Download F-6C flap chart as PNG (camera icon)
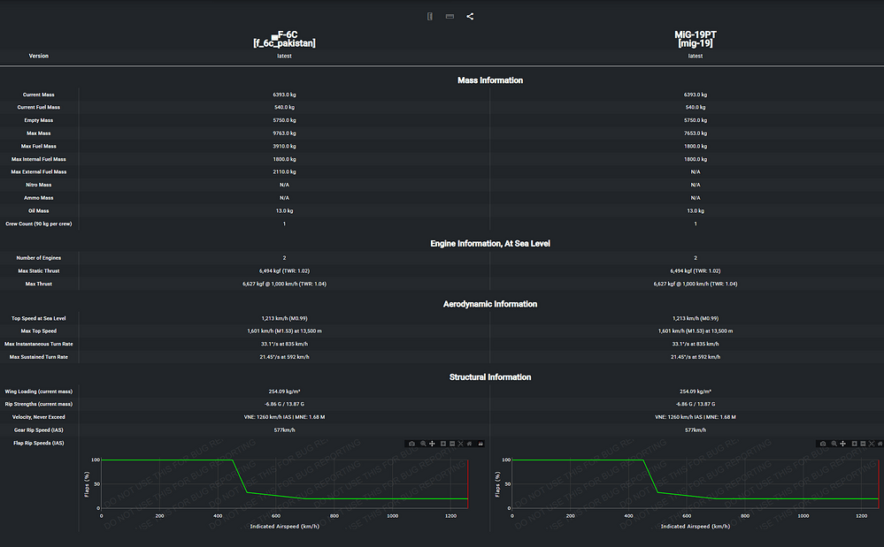 [x=411, y=444]
